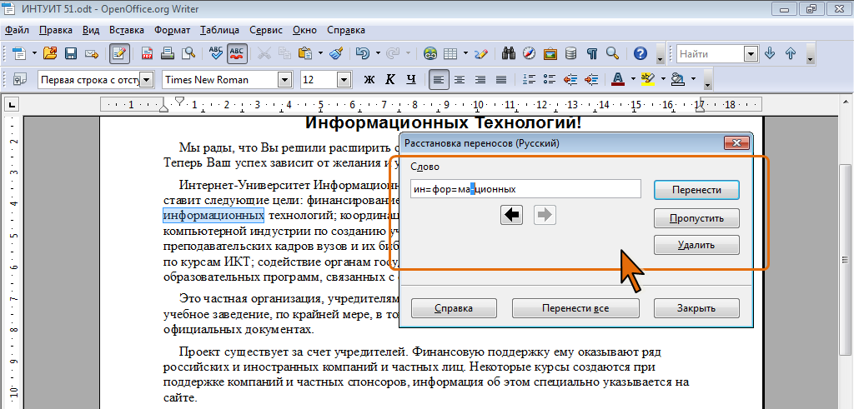Open the Формат menu

point(172,30)
